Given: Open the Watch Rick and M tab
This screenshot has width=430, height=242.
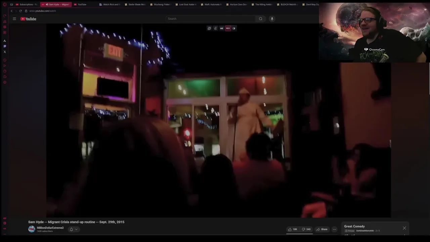Looking at the screenshot, I should pos(110,4).
